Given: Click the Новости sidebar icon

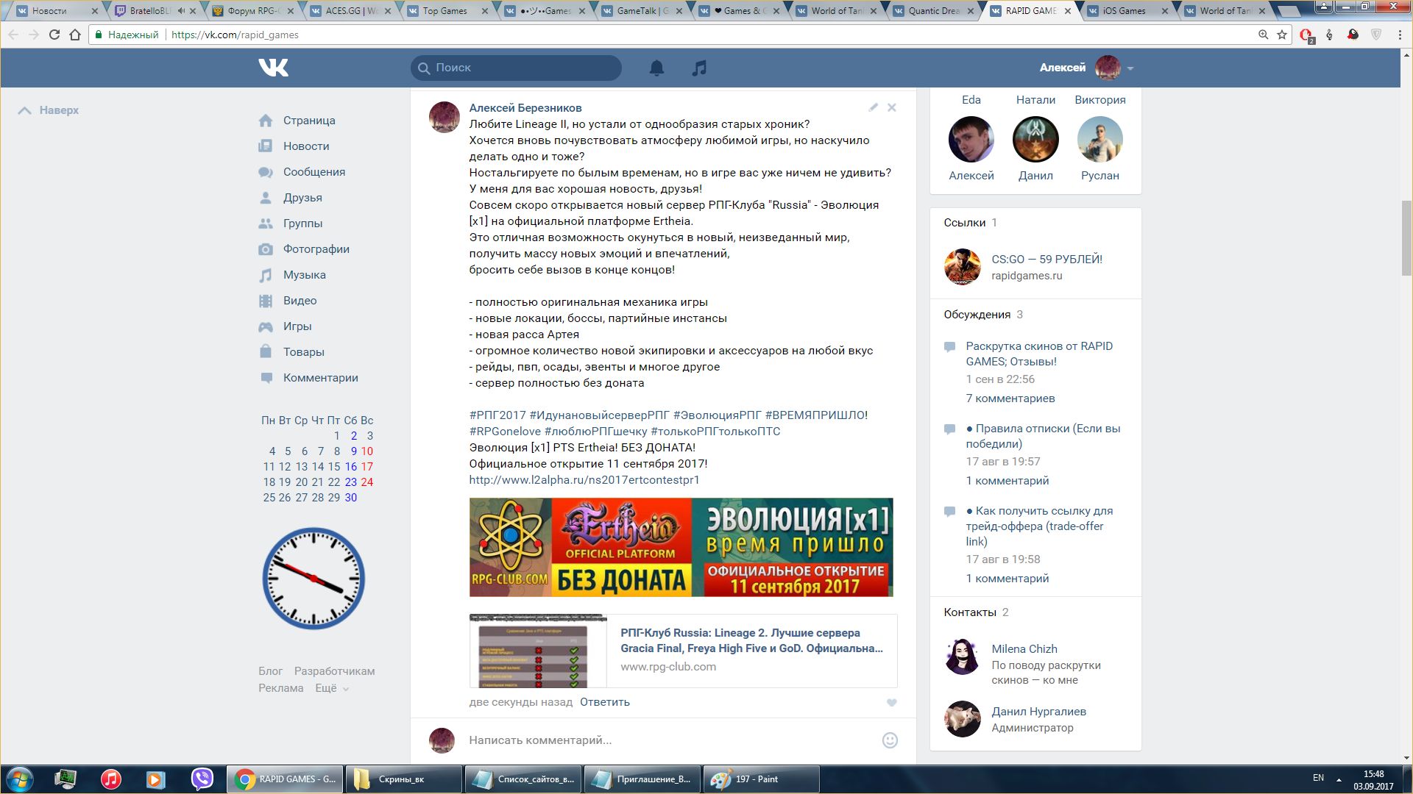Looking at the screenshot, I should tap(266, 146).
